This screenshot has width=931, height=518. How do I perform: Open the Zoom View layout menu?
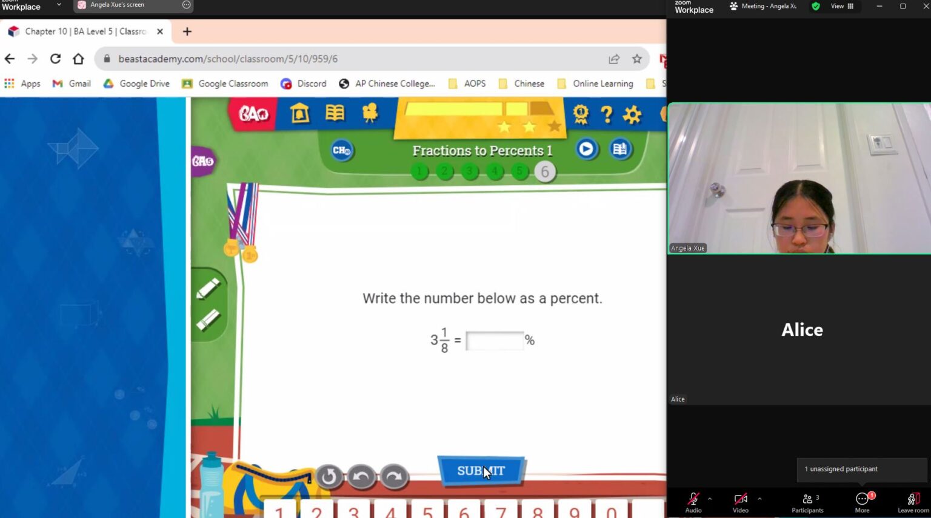point(842,6)
